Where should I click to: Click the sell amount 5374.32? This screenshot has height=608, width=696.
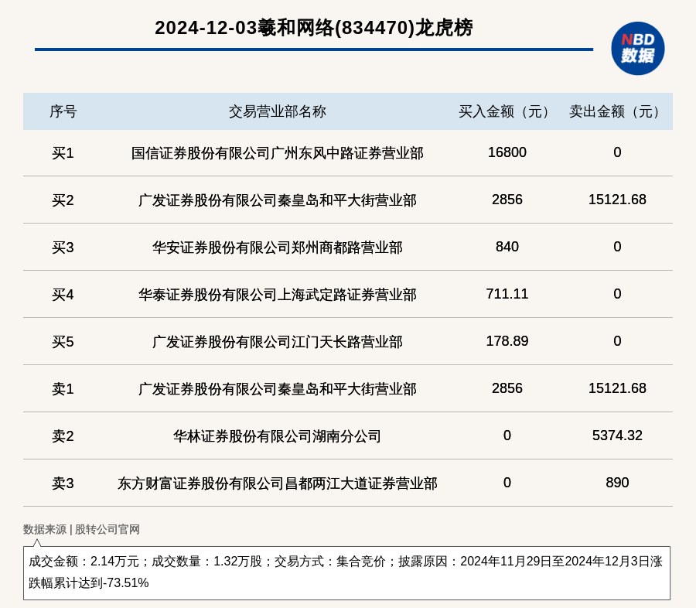(x=617, y=435)
